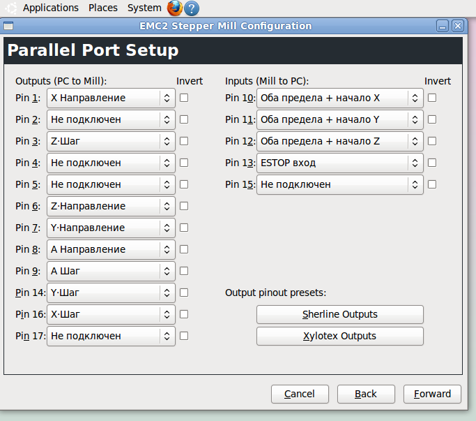Expand the Pin 3 output dropdown

pos(111,141)
